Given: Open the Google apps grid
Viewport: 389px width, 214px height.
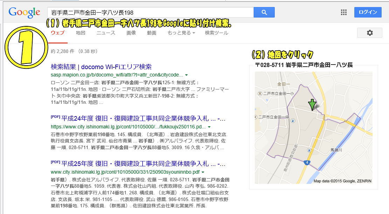Looking at the screenshot, I should click(x=343, y=12).
